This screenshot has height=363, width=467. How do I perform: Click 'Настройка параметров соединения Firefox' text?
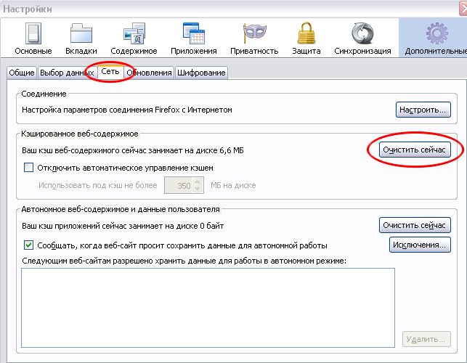click(127, 110)
